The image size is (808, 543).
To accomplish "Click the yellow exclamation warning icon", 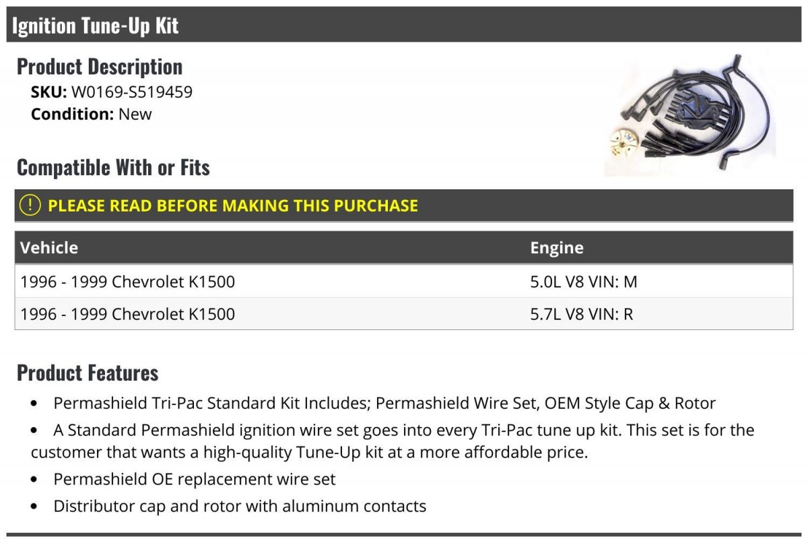I will point(30,205).
